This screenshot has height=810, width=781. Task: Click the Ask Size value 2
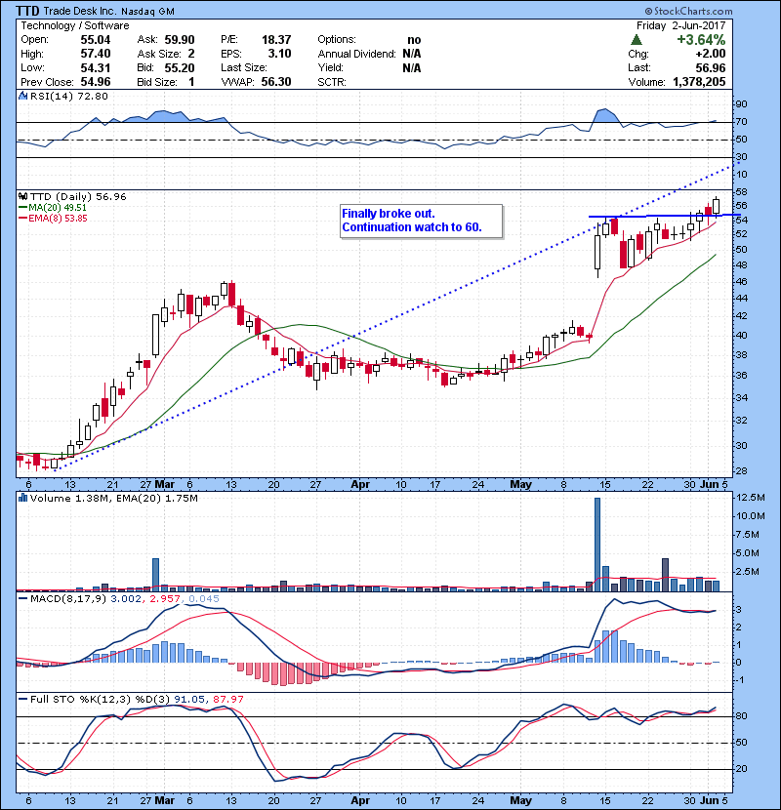191,54
